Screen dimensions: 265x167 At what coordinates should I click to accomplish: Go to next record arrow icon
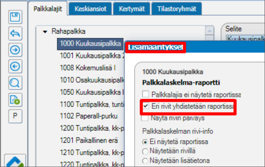click(x=15, y=50)
